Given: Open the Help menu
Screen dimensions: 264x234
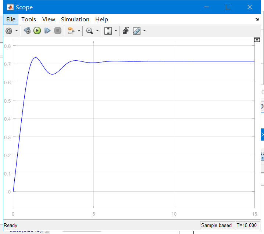Looking at the screenshot, I should click(101, 19).
